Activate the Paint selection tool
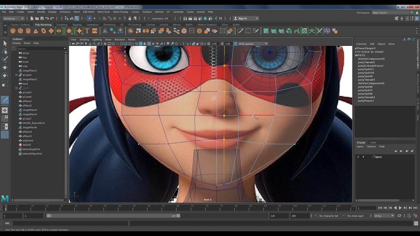420x236 pixels. (x=5, y=59)
